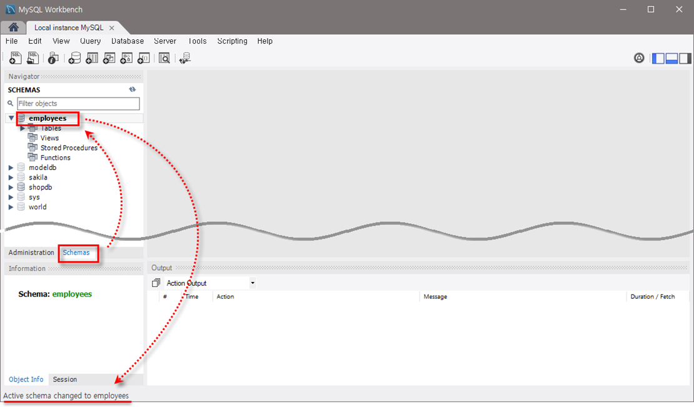694x407 pixels.
Task: Open the object inspector toolbar icon
Action: coord(53,58)
